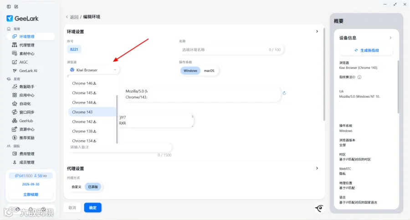Select macOS operating system

point(209,71)
